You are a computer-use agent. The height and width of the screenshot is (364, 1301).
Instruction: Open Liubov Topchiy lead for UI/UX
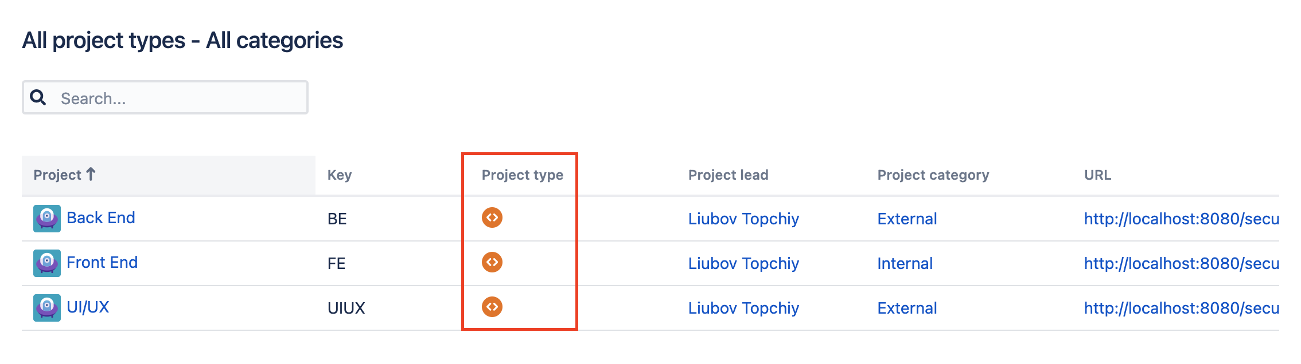743,308
